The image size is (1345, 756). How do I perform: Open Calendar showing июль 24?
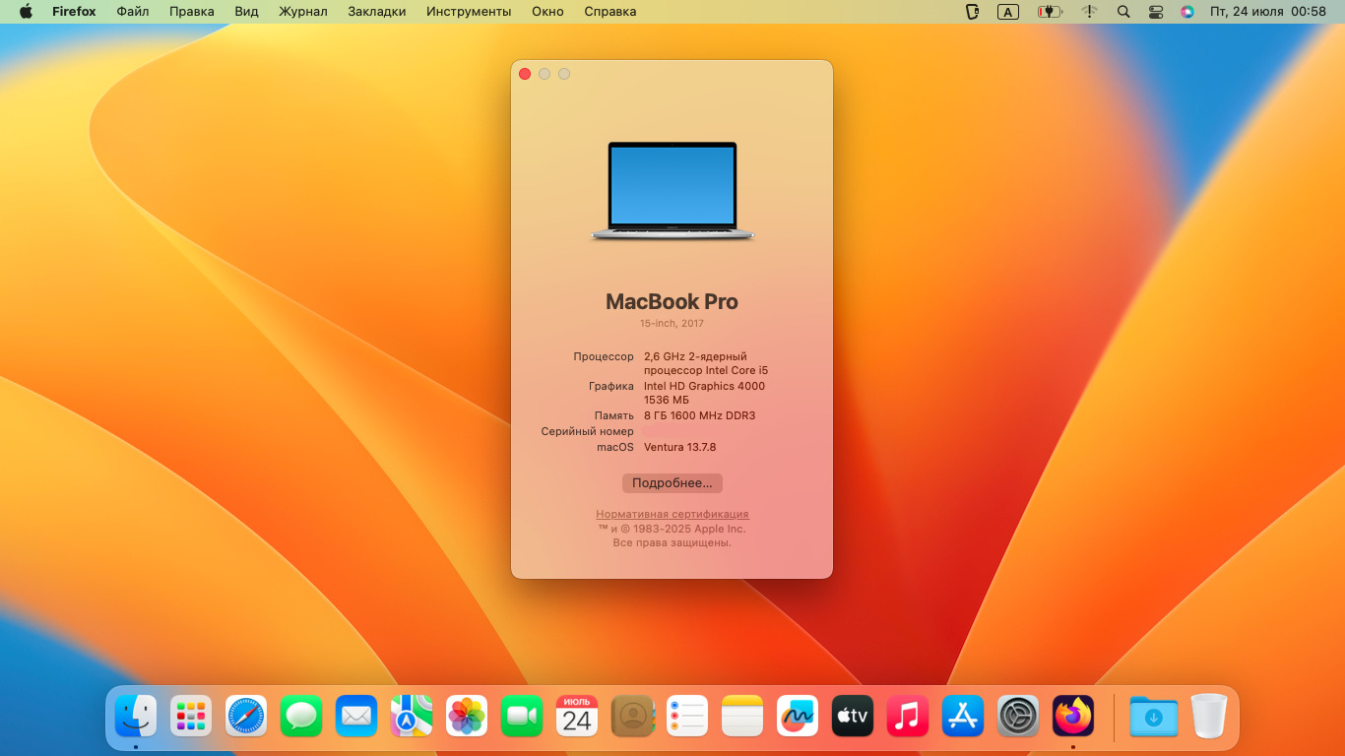(x=577, y=716)
